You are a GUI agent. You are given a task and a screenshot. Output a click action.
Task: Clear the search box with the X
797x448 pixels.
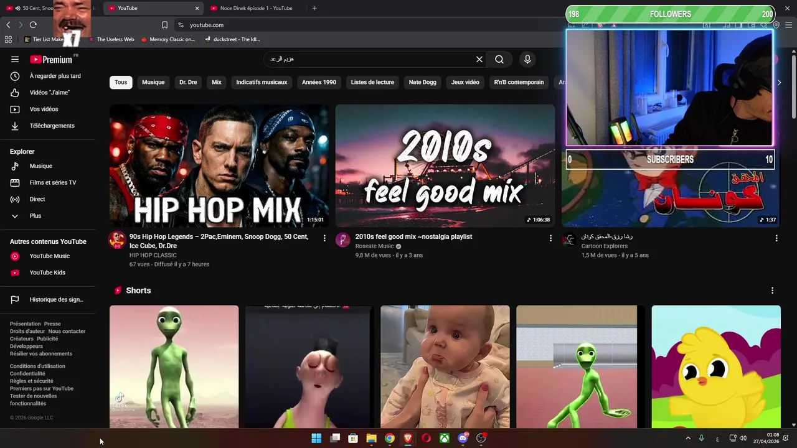click(x=479, y=59)
